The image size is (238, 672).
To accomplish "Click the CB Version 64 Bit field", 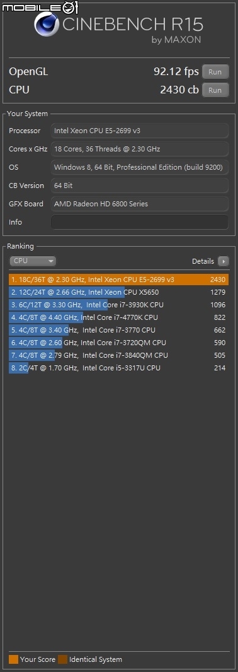I will [139, 186].
